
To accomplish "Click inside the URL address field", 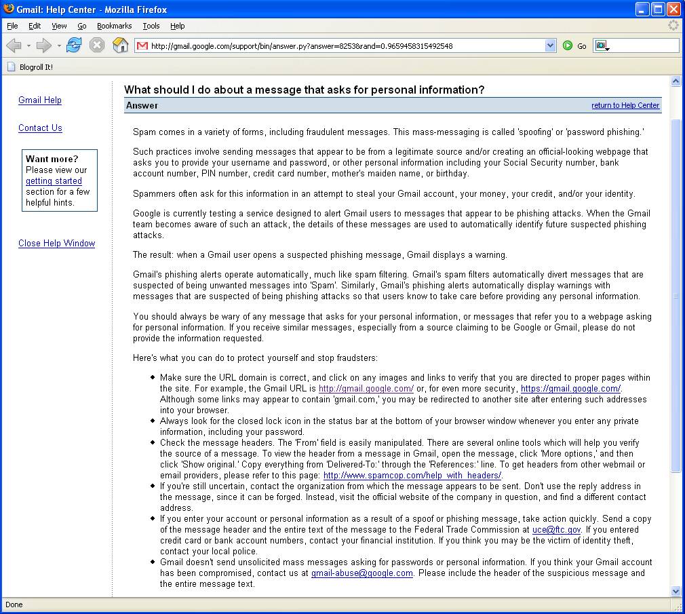I will (339, 45).
